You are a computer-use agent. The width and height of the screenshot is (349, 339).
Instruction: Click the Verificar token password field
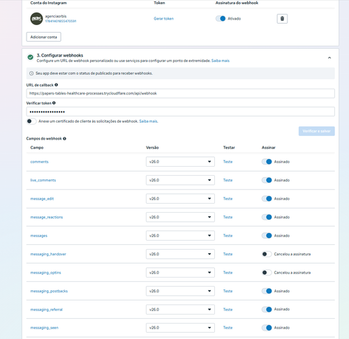click(x=180, y=112)
